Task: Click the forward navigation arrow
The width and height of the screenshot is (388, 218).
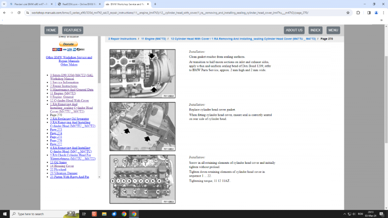Action: 12,13
